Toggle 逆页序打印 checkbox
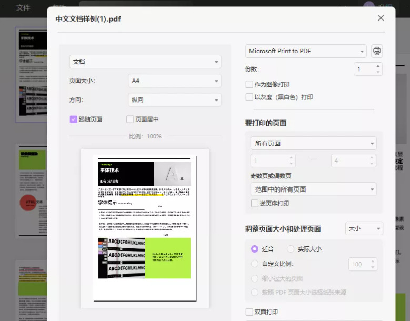The height and width of the screenshot is (321, 410). tap(255, 204)
